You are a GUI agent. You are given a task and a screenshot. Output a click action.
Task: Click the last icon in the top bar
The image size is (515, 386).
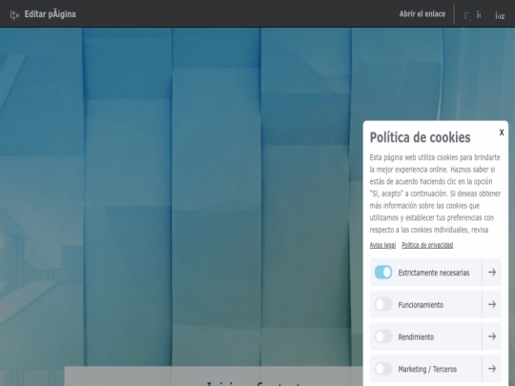click(x=500, y=15)
